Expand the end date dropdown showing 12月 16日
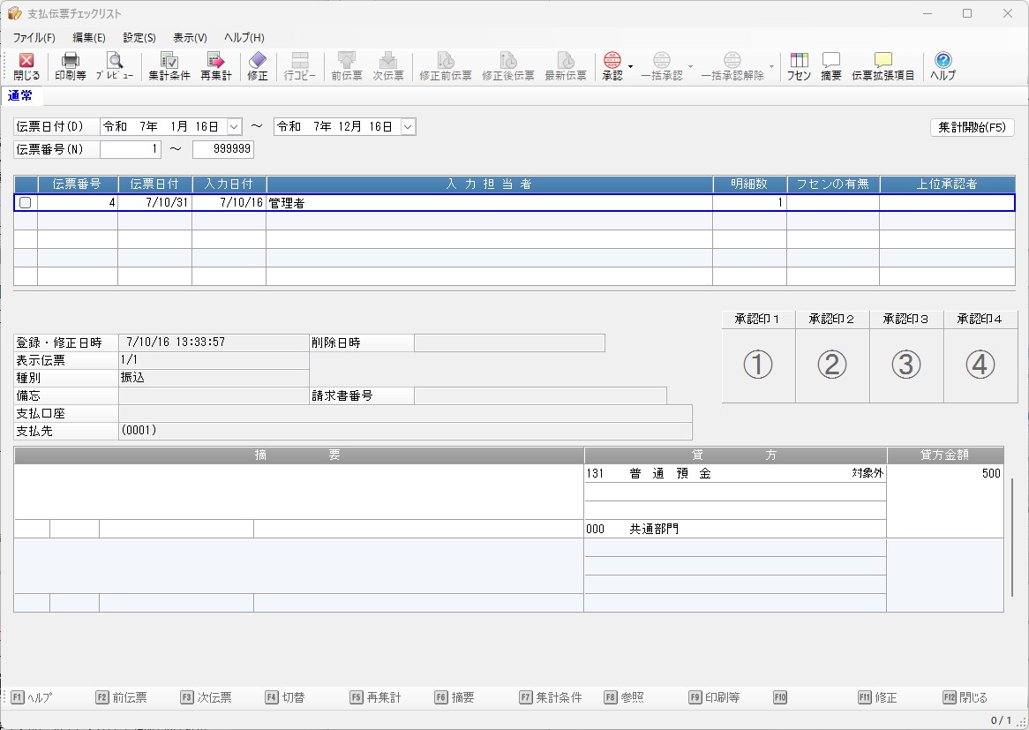The image size is (1029, 730). click(408, 127)
